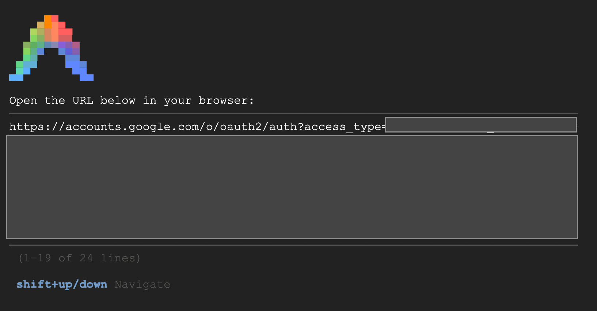Click the 'URL' word in the instruction line
This screenshot has width=597, height=311.
[83, 100]
